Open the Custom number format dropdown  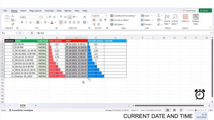106,16
